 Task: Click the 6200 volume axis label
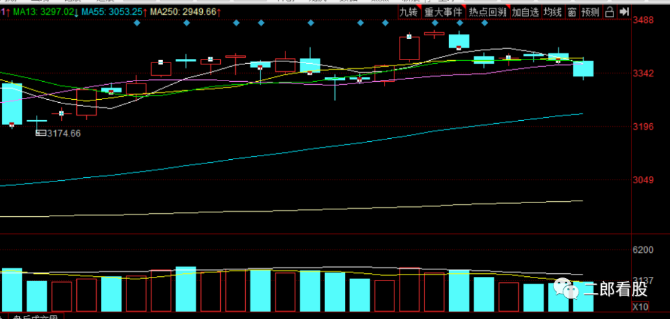(x=644, y=250)
